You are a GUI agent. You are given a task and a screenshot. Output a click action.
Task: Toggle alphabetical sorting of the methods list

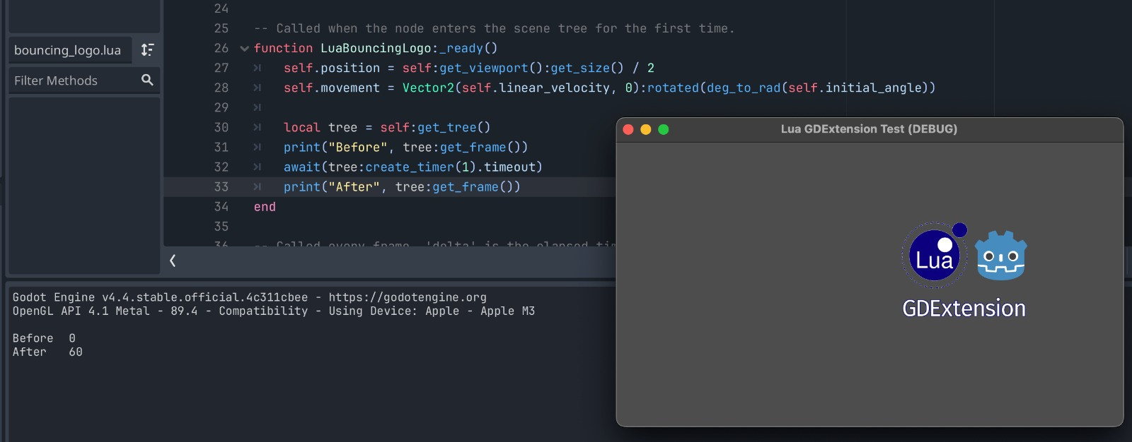[147, 49]
